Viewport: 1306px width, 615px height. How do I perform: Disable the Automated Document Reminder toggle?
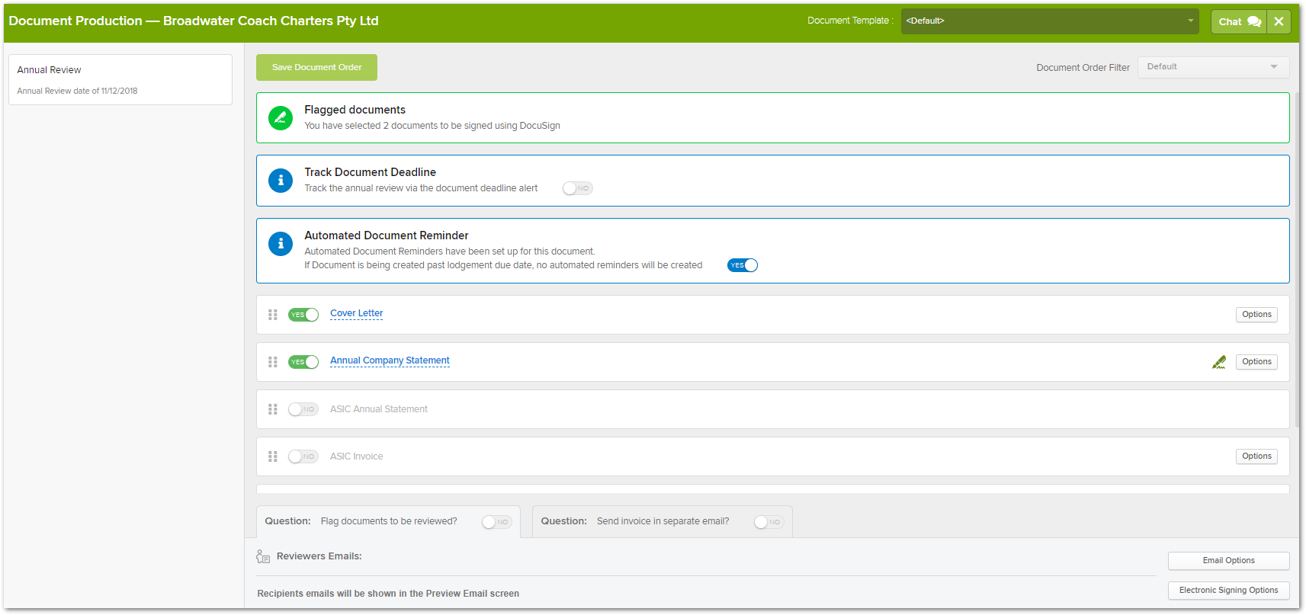tap(742, 265)
